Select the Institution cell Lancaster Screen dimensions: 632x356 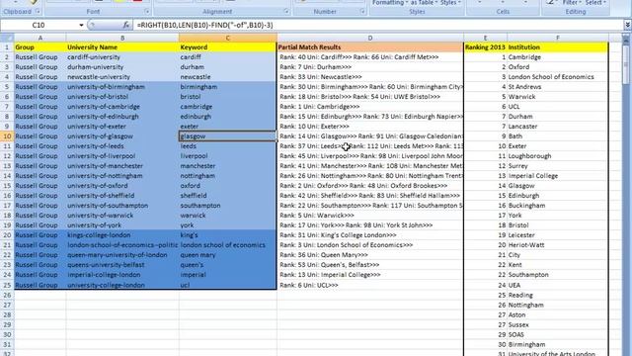coord(558,127)
